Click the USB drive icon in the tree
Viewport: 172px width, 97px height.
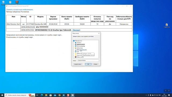(x=76, y=50)
